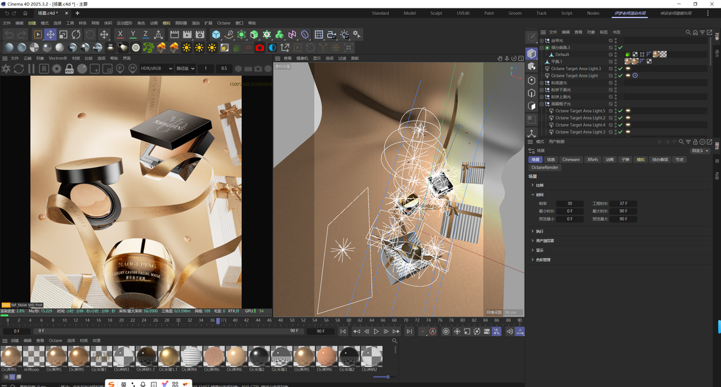This screenshot has width=721, height=387.
Task: Toggle layer checkbox of Default object
Action: pyautogui.click(x=611, y=54)
